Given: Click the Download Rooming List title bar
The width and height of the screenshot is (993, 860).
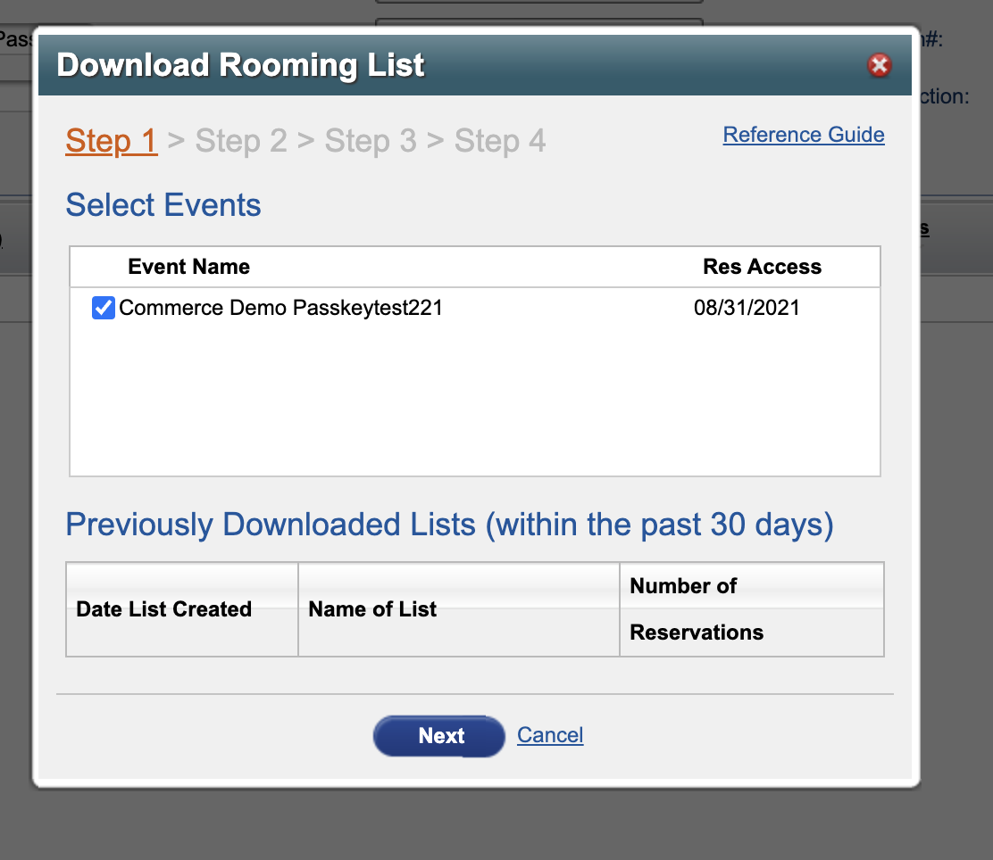Looking at the screenshot, I should click(475, 65).
